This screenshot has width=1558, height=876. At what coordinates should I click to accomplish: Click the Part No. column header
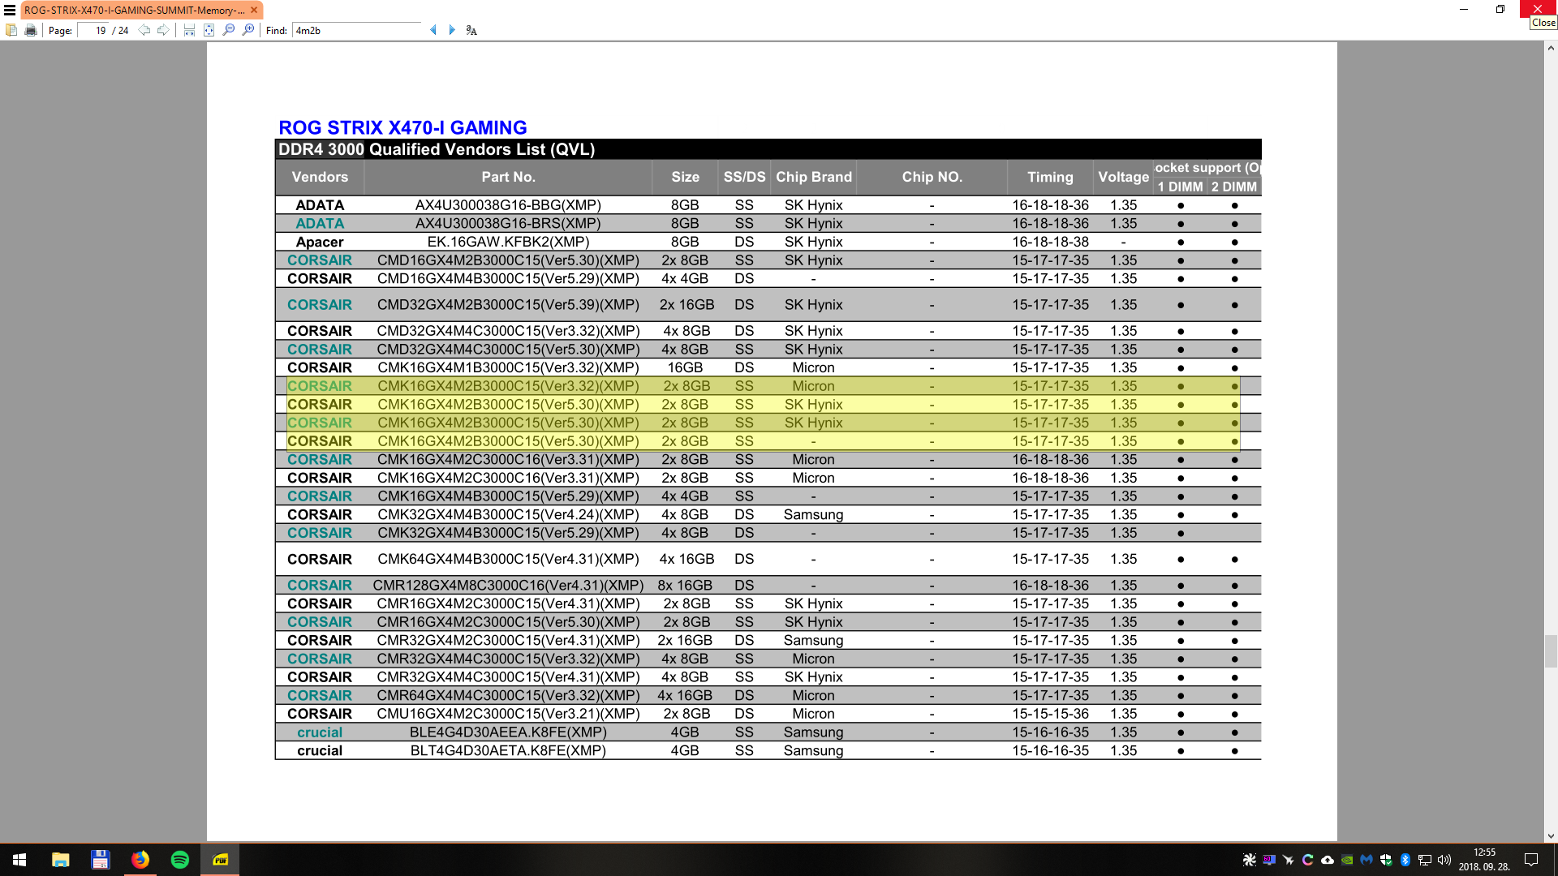coord(508,177)
